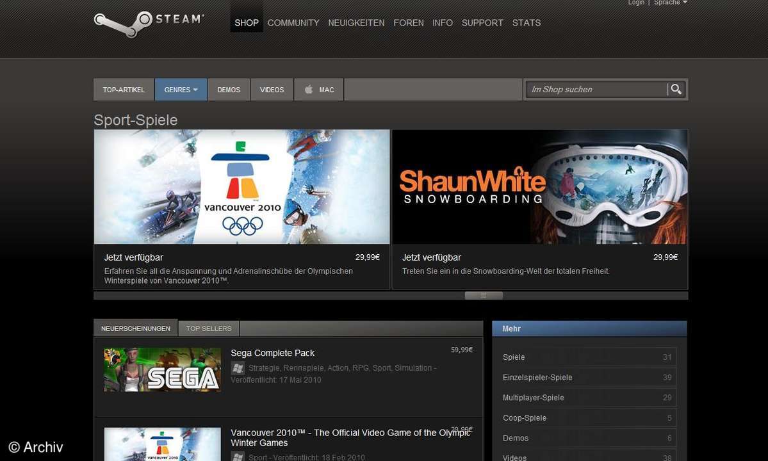Viewport: 768px width, 461px height.
Task: Click the Mehr panel header
Action: pyautogui.click(x=589, y=328)
